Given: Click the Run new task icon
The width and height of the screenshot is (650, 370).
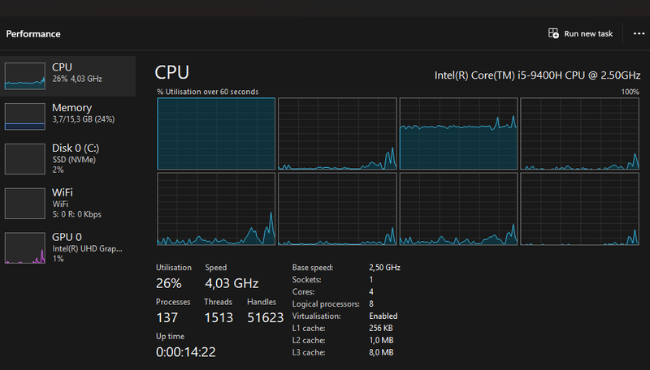Looking at the screenshot, I should (x=553, y=33).
